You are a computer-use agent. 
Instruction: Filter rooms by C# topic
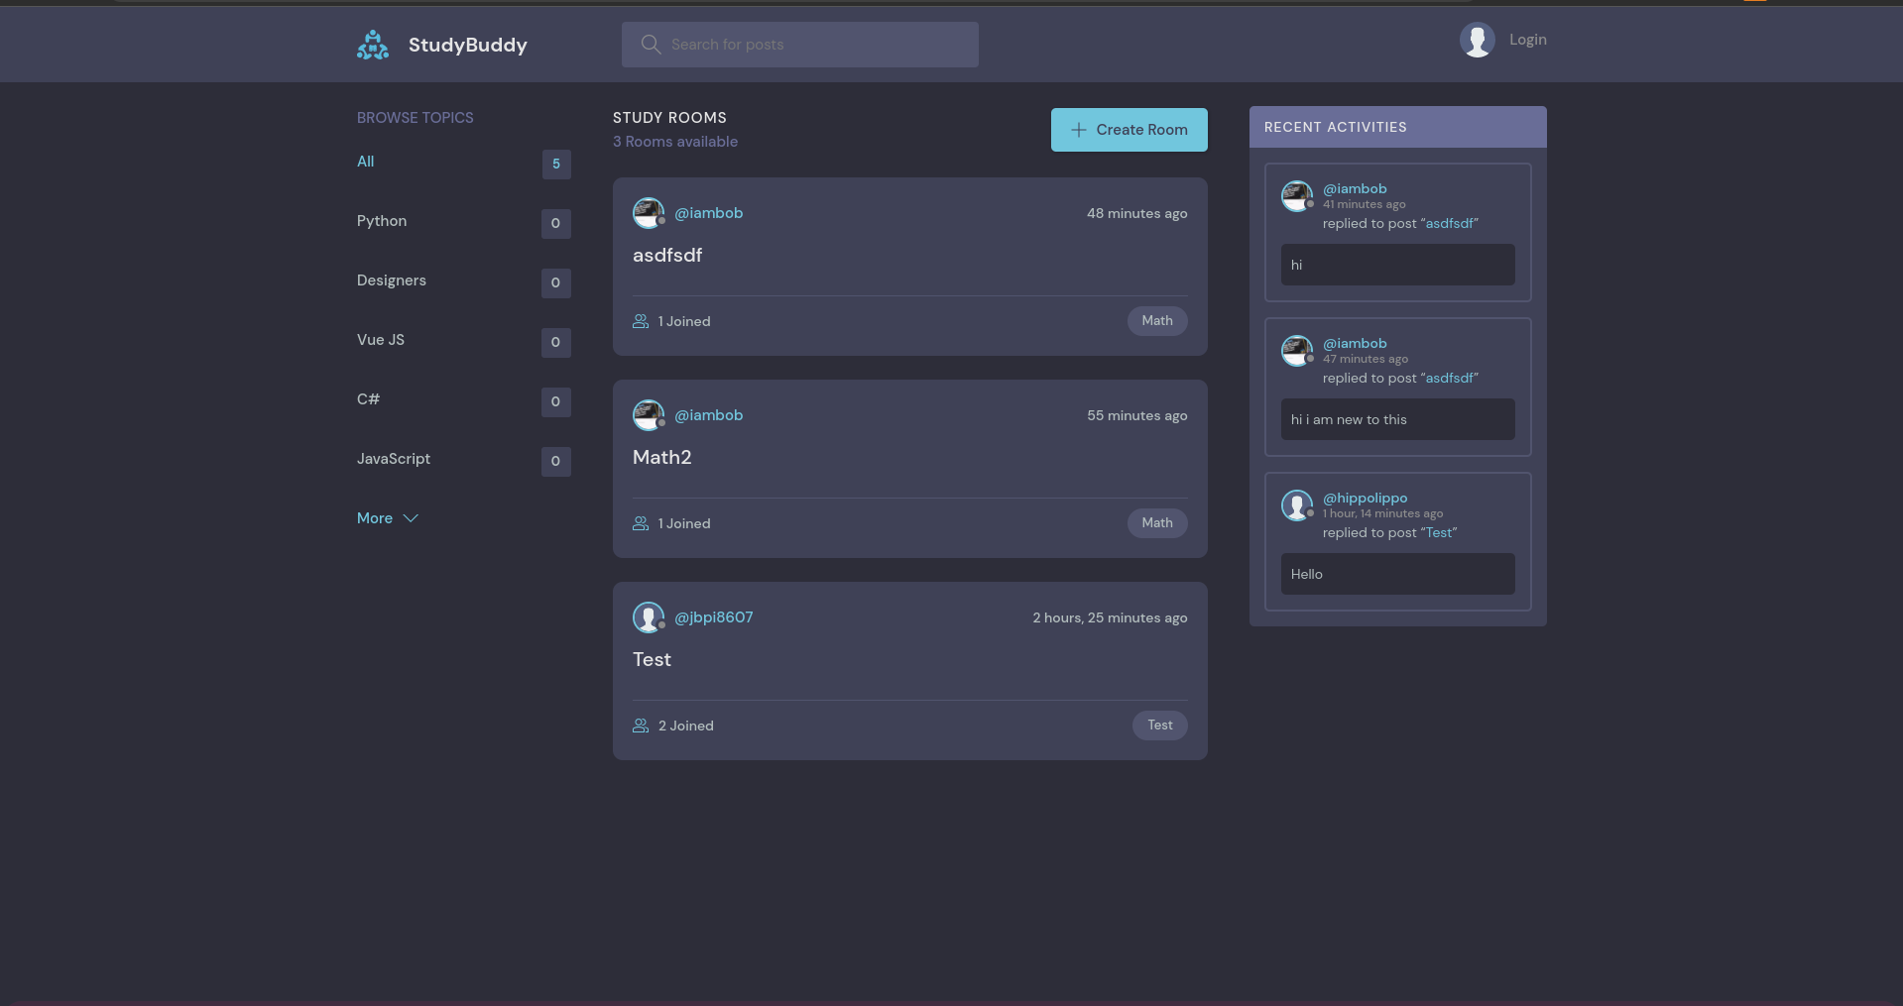click(x=368, y=399)
